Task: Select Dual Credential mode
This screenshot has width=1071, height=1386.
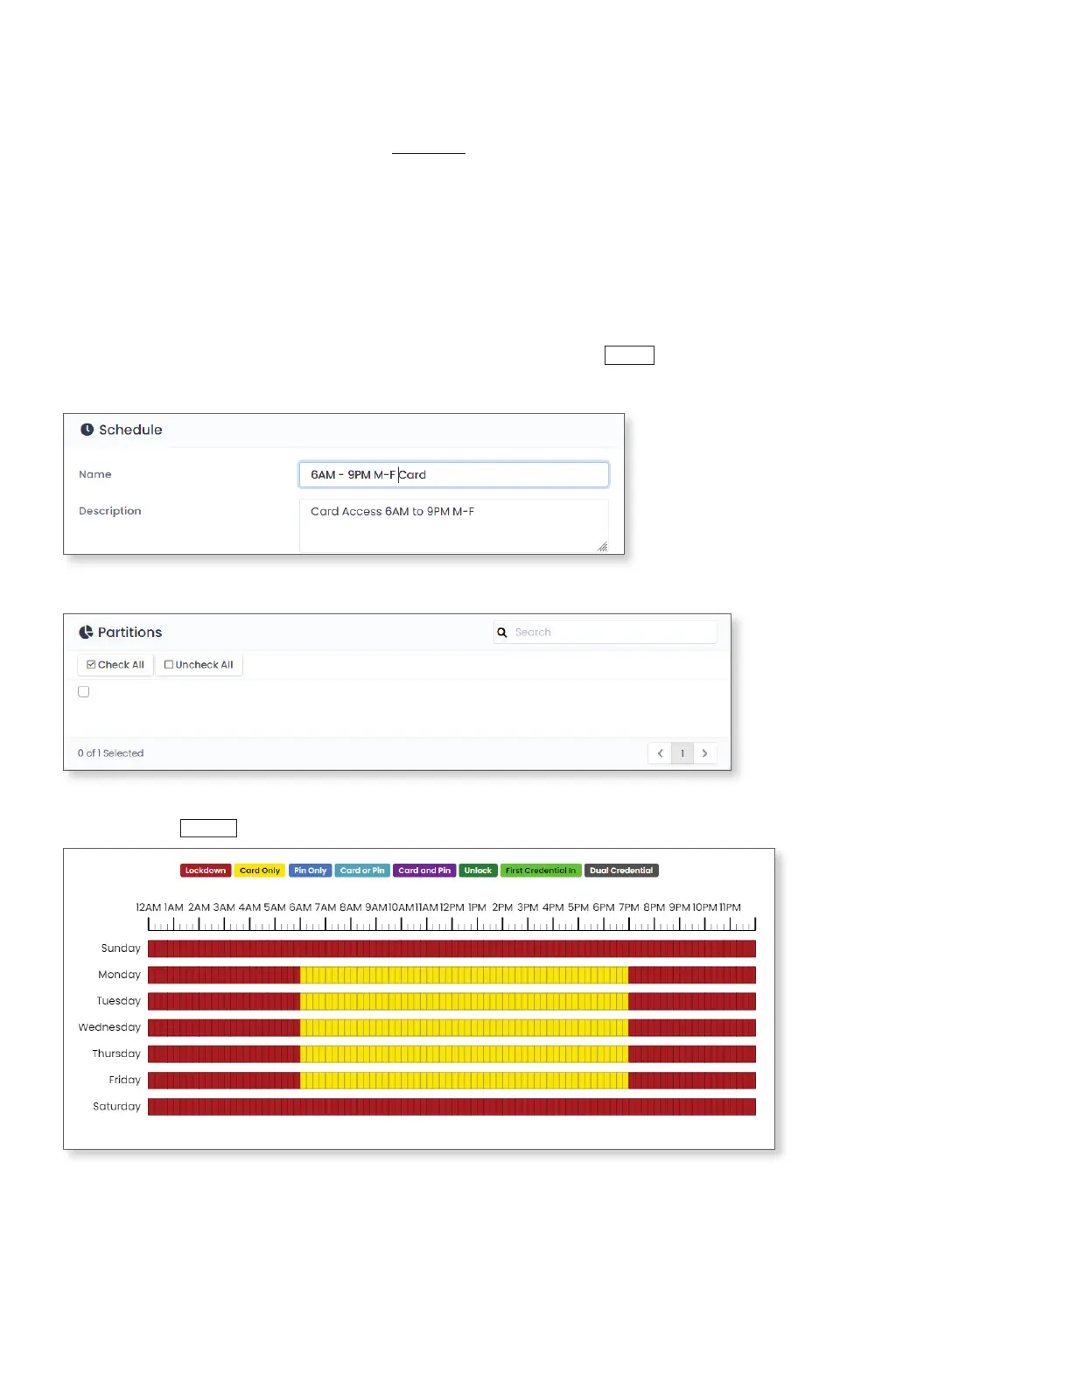Action: point(621,871)
